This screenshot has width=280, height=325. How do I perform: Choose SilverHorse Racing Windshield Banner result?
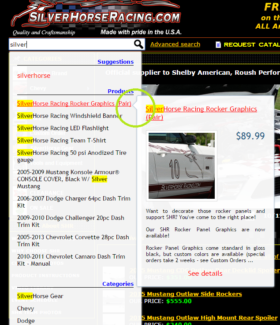coord(70,116)
